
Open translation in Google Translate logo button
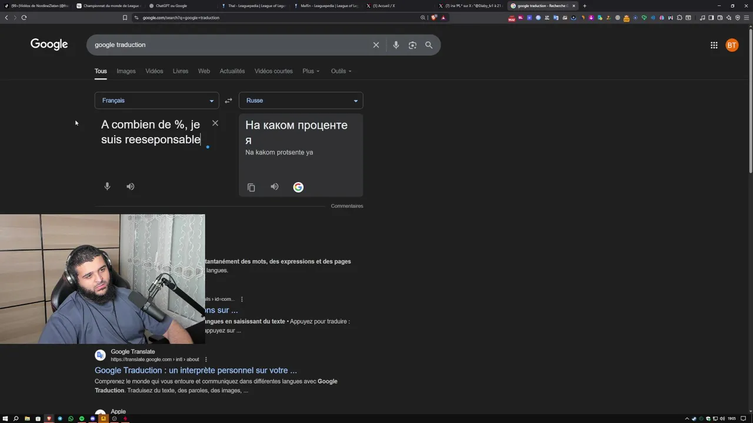click(x=298, y=187)
